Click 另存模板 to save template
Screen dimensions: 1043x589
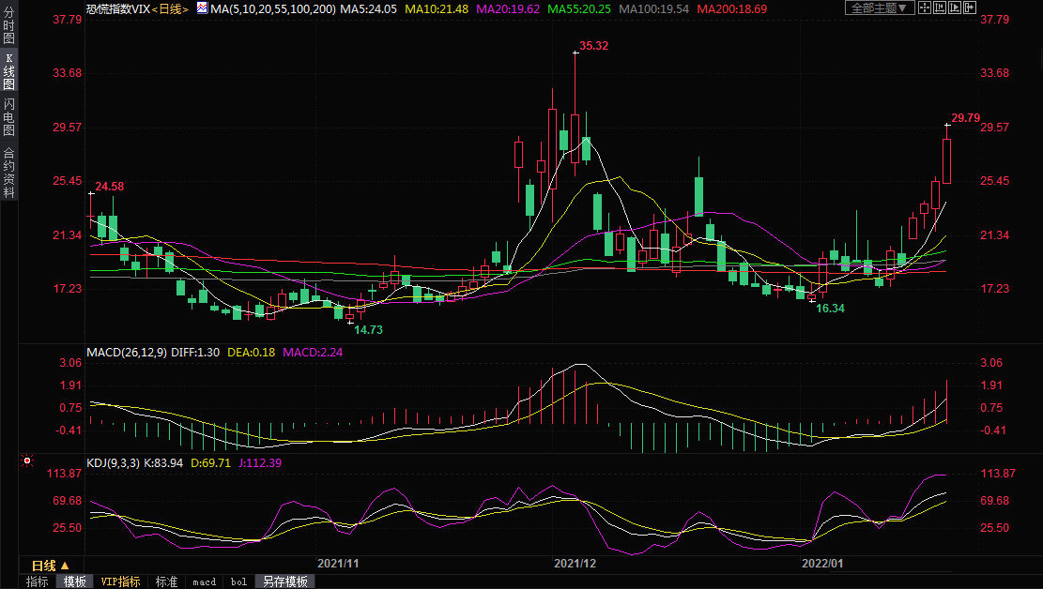pyautogui.click(x=284, y=581)
